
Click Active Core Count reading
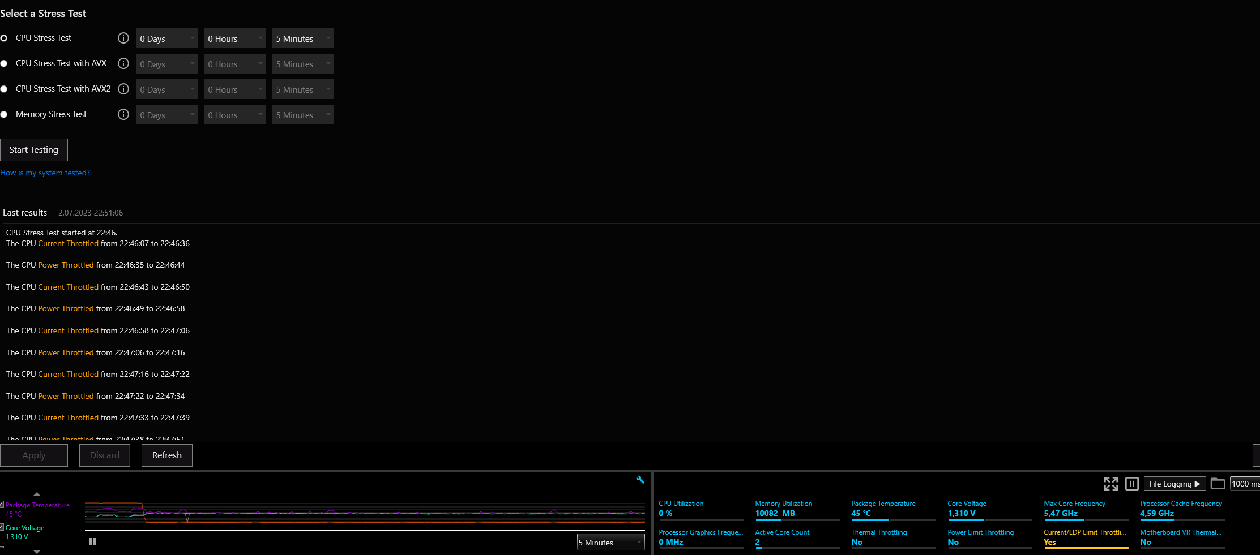point(757,543)
